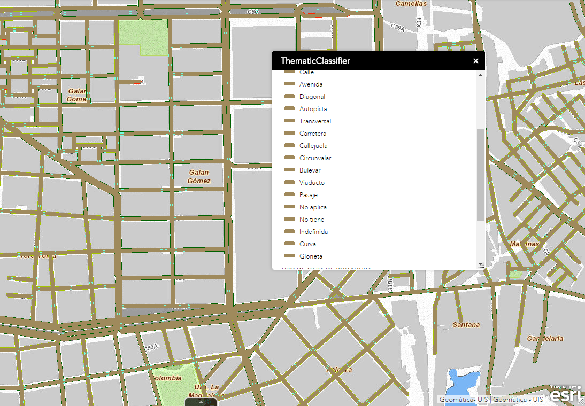Select the Transversal legend entry text
Image resolution: width=585 pixels, height=406 pixels.
[x=315, y=121]
